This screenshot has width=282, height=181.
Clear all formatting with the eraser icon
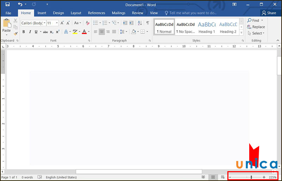[87, 23]
